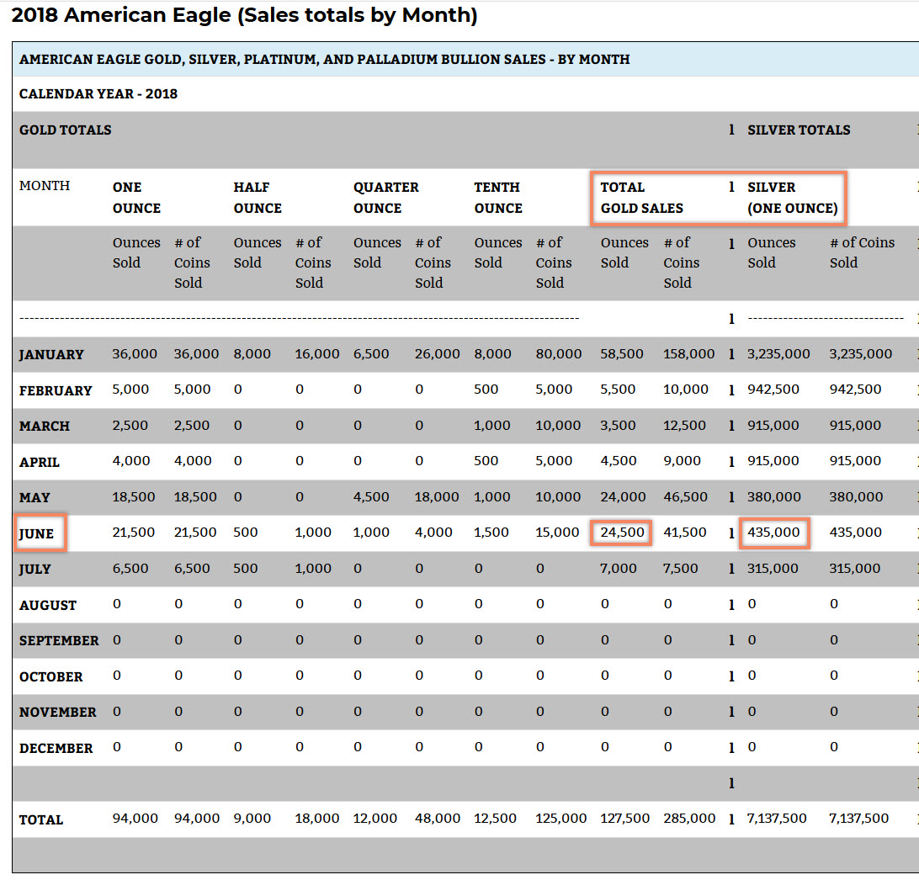Image resolution: width=919 pixels, height=880 pixels.
Task: Click the FEBRUARY row label
Action: (x=56, y=391)
